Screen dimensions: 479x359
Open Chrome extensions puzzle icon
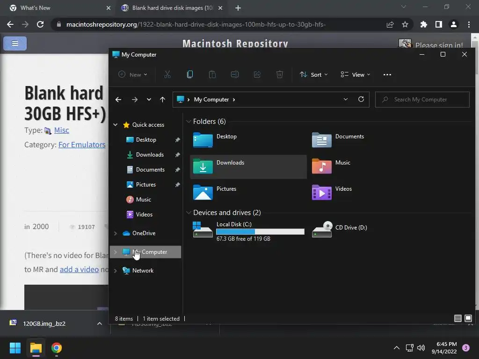click(x=424, y=24)
